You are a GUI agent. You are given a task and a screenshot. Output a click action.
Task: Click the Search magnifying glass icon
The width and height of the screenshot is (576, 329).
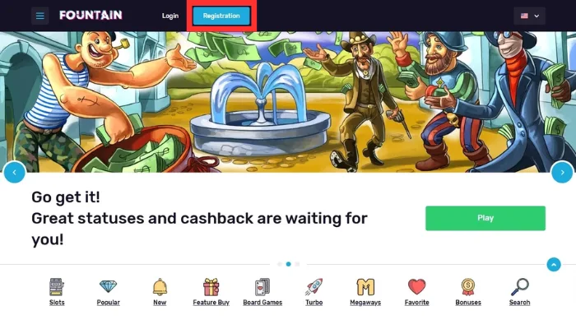pyautogui.click(x=520, y=287)
